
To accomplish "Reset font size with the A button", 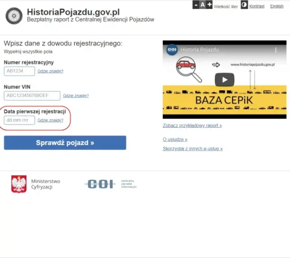I will (203, 5).
